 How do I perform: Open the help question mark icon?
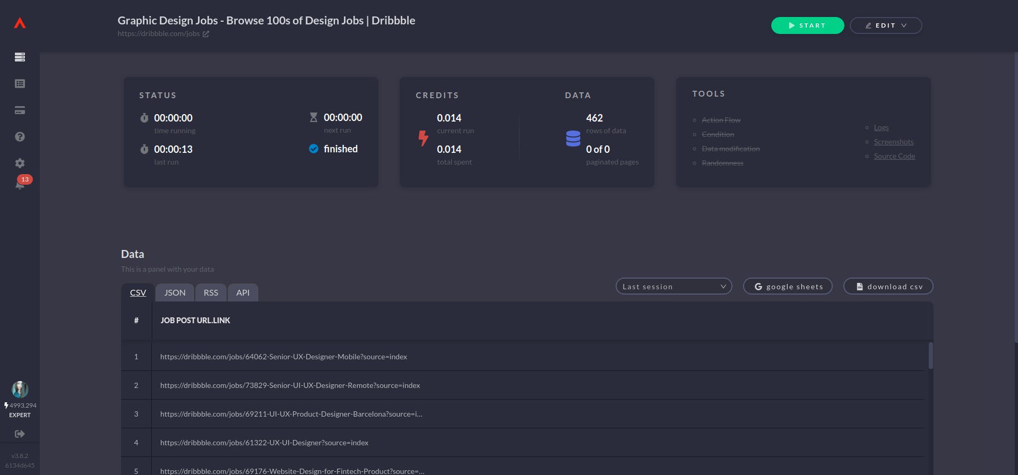click(20, 137)
